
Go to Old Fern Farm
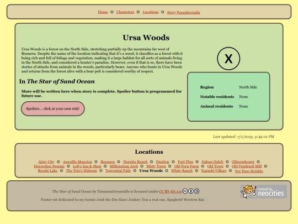(187, 166)
